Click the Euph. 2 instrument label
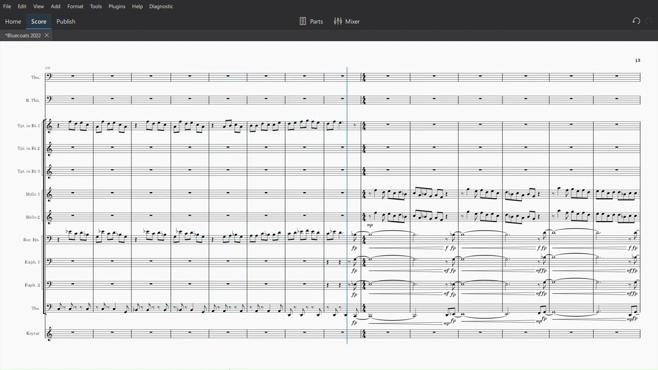The width and height of the screenshot is (658, 370). click(32, 285)
